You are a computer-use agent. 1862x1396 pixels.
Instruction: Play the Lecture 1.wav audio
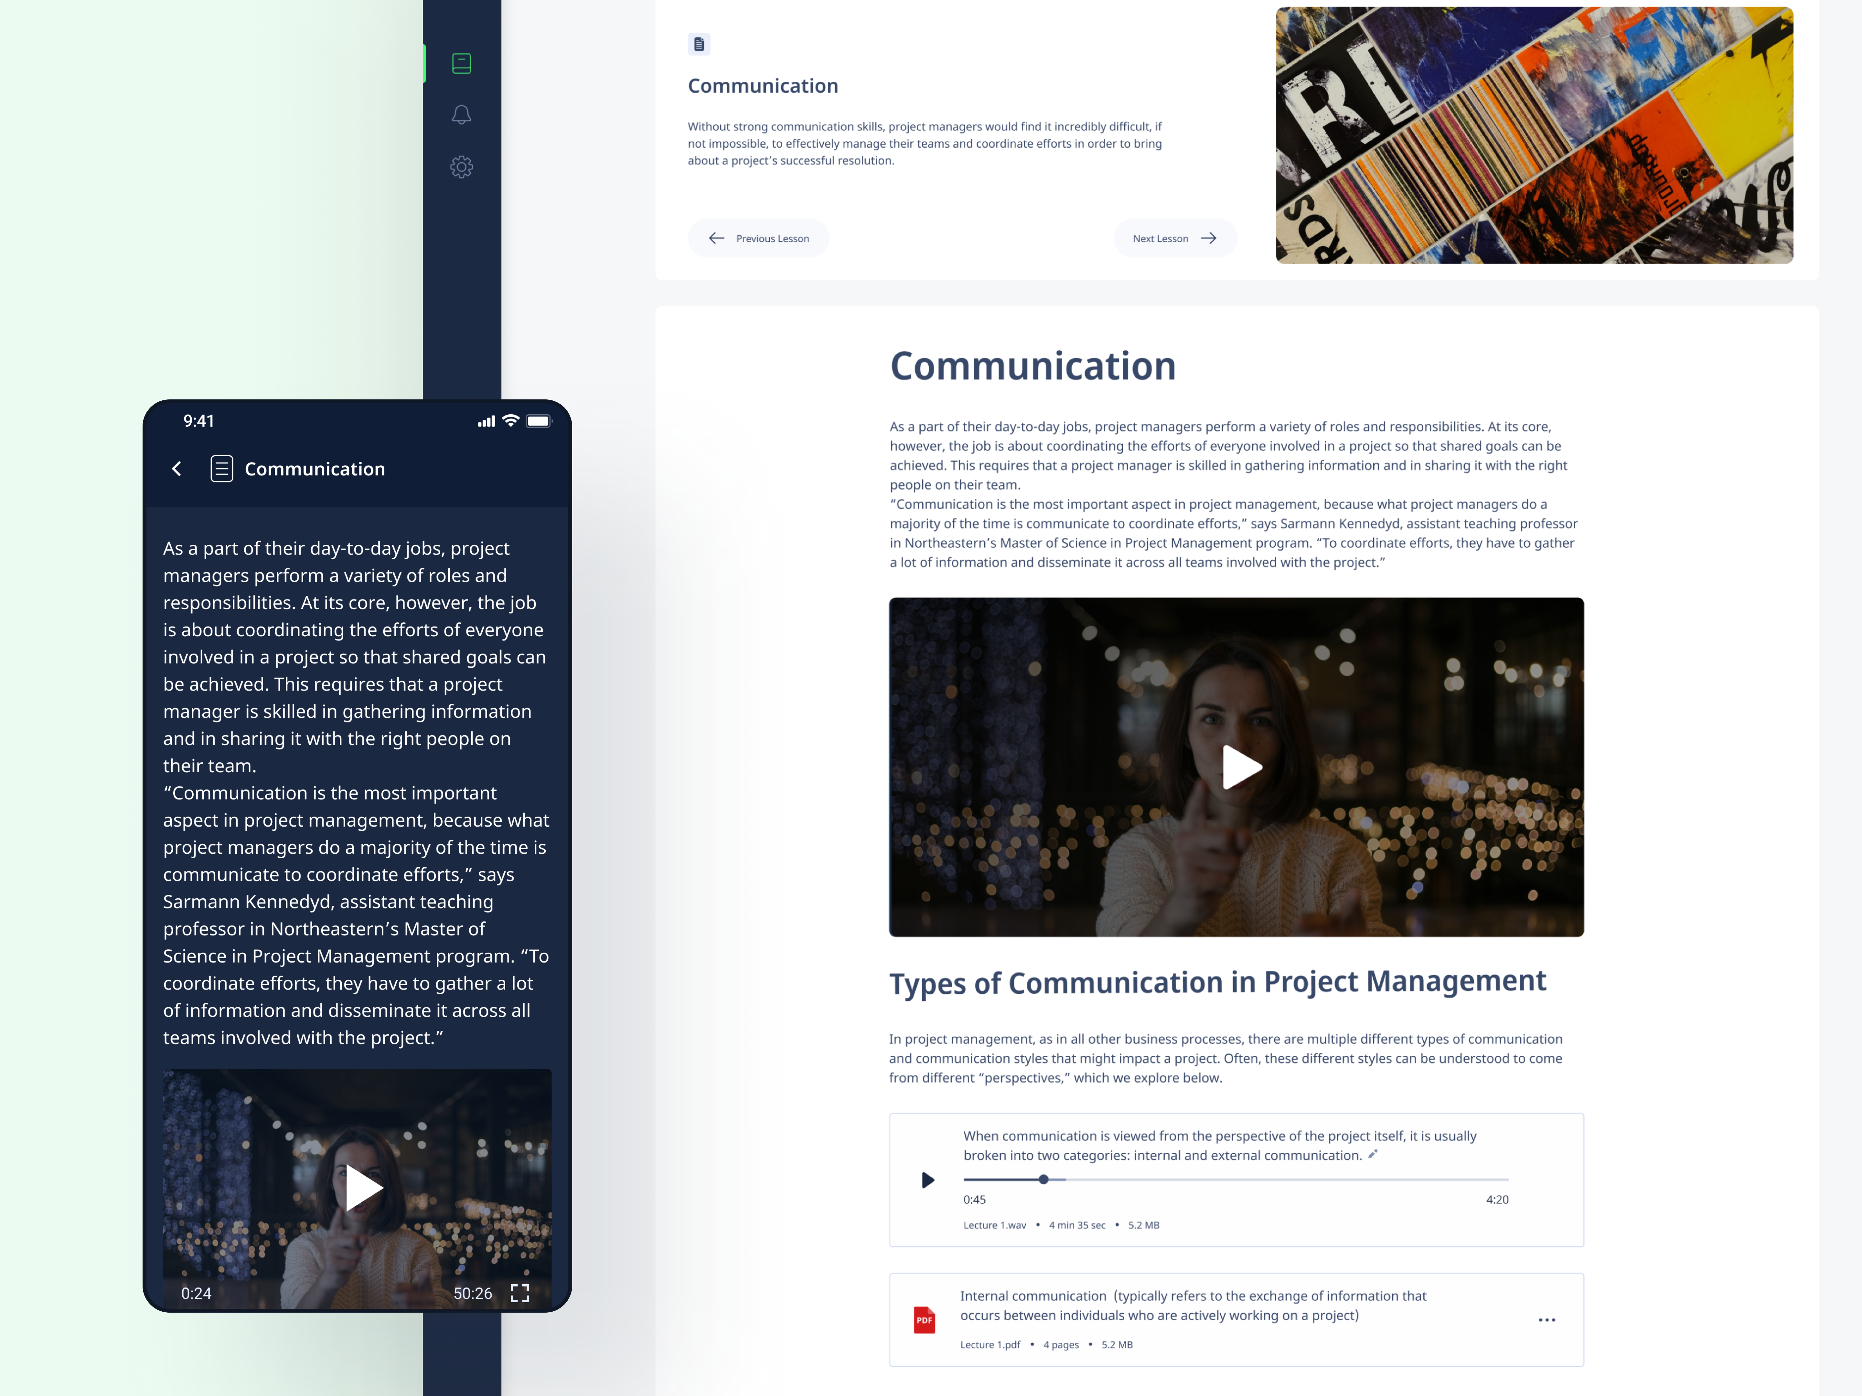[928, 1180]
